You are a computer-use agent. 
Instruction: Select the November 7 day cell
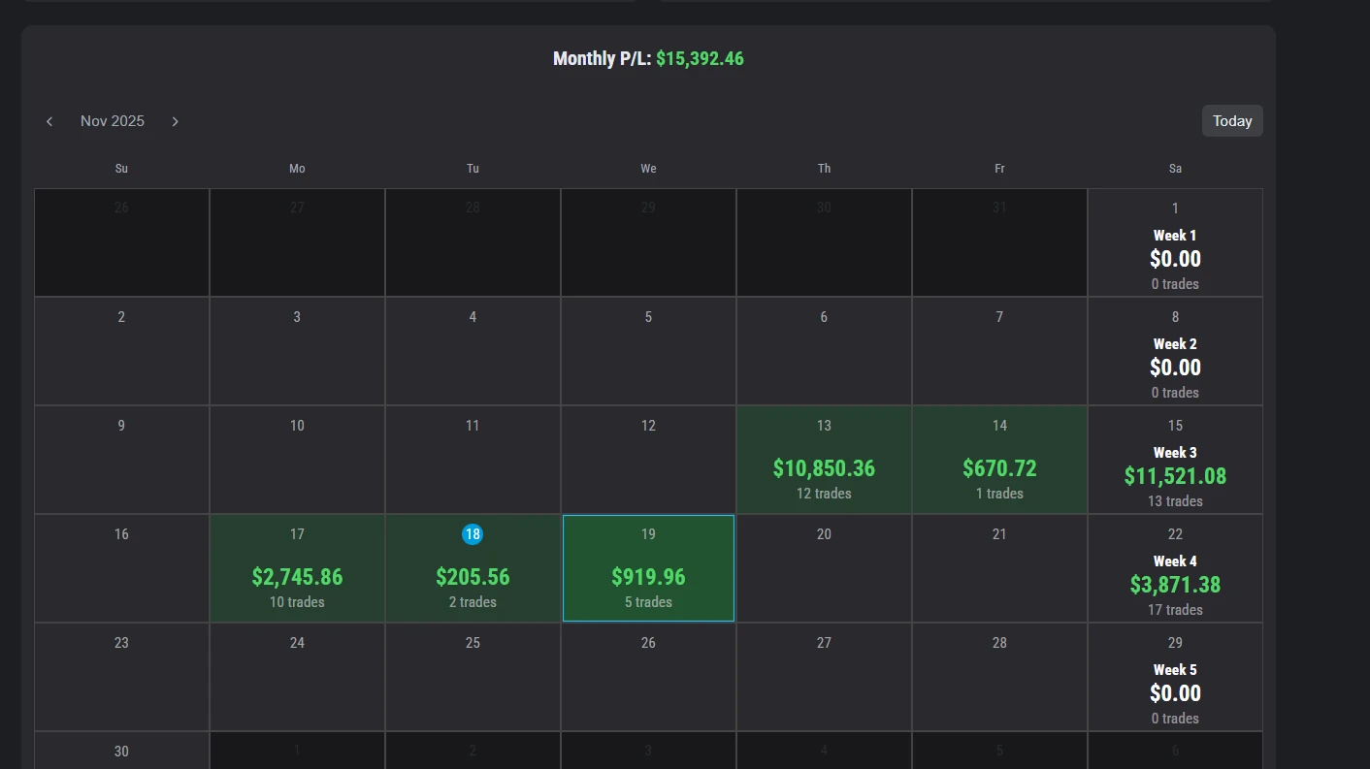[999, 351]
